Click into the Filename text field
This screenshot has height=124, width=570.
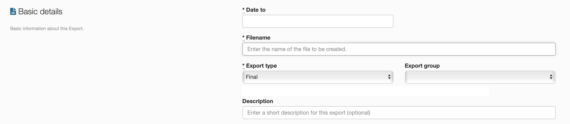(x=399, y=49)
